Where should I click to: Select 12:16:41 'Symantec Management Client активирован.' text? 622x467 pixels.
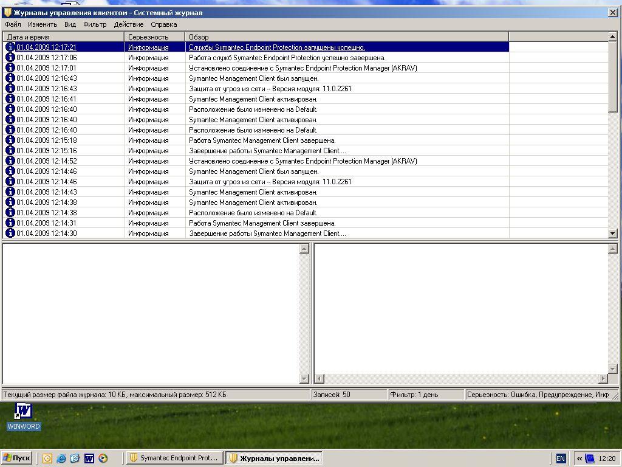tap(253, 99)
